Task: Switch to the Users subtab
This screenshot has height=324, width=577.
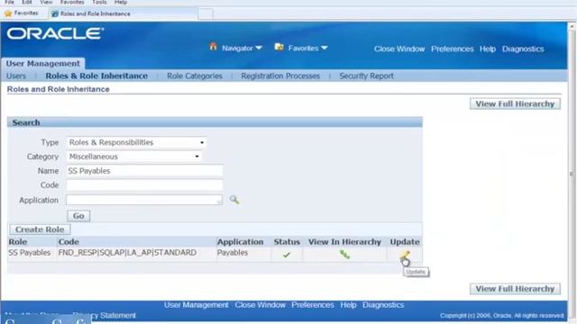Action: pyautogui.click(x=16, y=76)
